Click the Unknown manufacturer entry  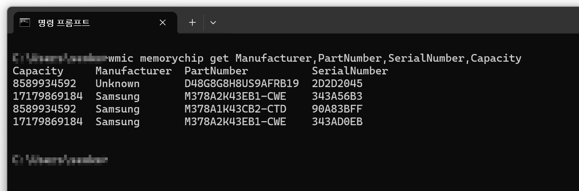[118, 84]
